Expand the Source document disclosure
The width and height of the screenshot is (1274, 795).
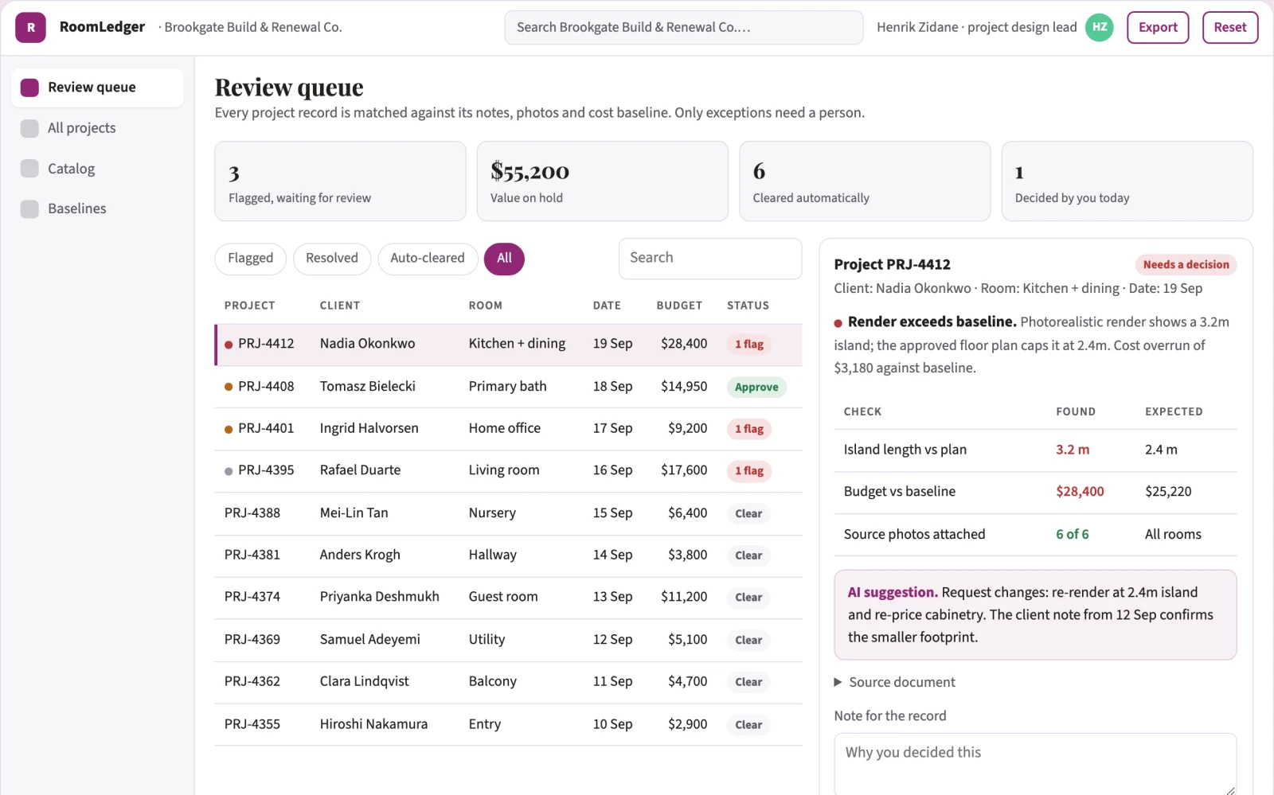tap(894, 682)
